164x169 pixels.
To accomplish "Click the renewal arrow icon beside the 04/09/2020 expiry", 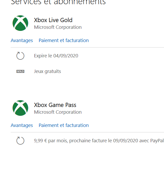I will coord(20,56).
